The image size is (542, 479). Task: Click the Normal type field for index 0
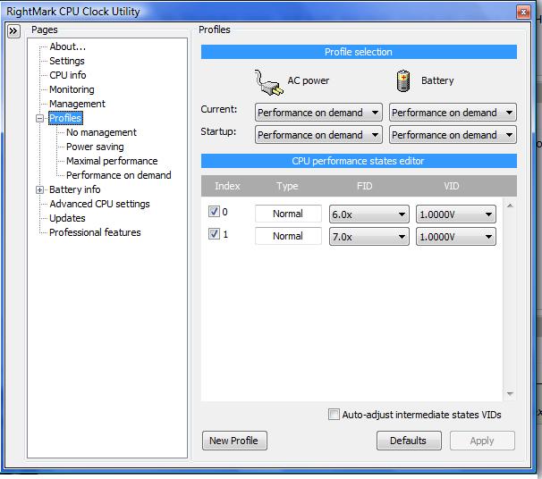[288, 214]
